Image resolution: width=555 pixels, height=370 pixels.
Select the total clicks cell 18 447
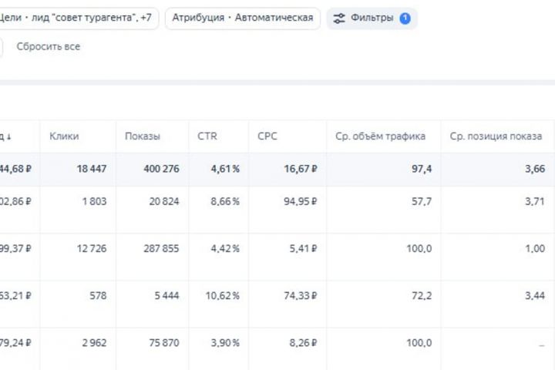click(x=89, y=169)
